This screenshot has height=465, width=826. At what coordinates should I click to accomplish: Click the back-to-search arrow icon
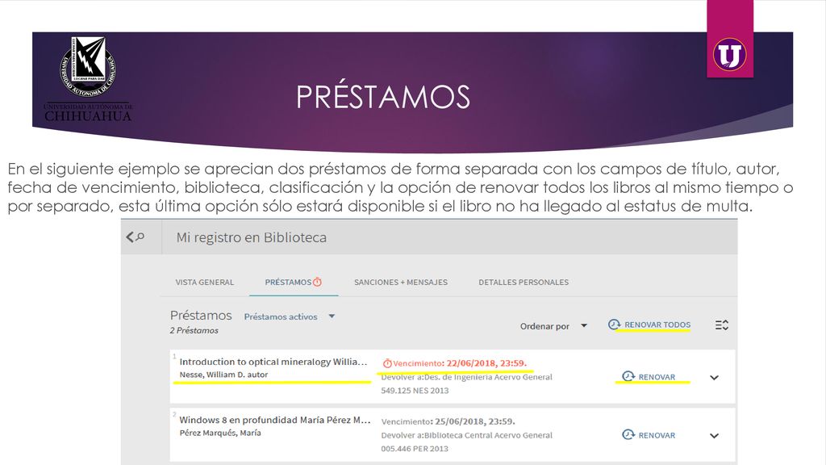(130, 237)
